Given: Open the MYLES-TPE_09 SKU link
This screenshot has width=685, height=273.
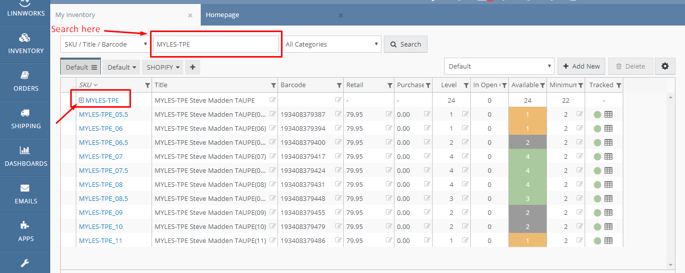Looking at the screenshot, I should (101, 212).
